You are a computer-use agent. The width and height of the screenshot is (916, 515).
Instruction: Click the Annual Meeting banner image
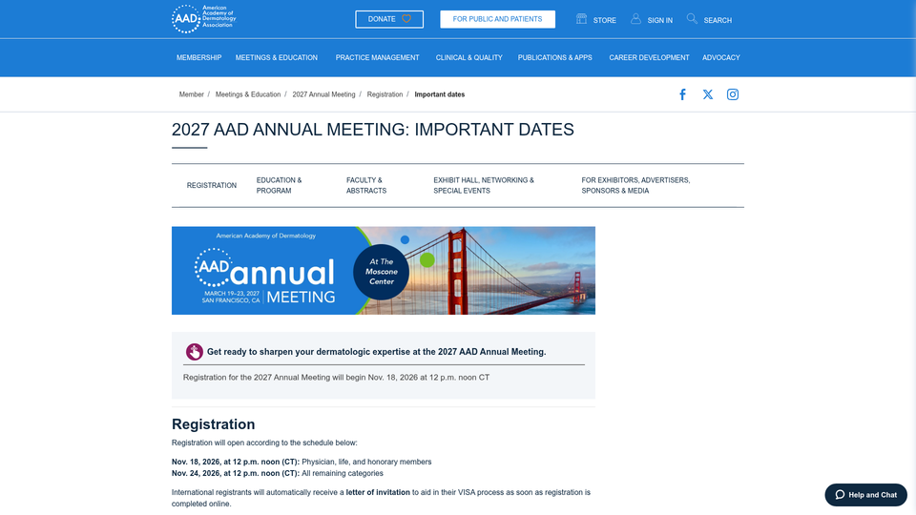[x=384, y=270]
